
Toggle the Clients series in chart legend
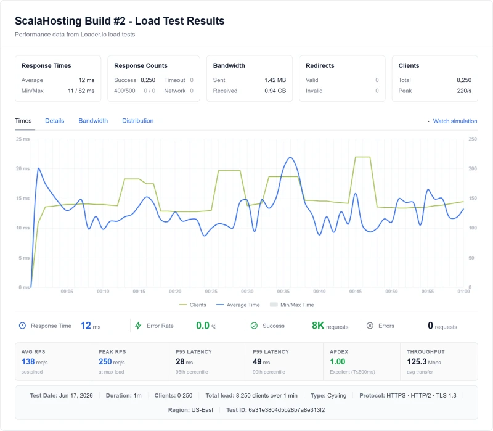pos(192,305)
